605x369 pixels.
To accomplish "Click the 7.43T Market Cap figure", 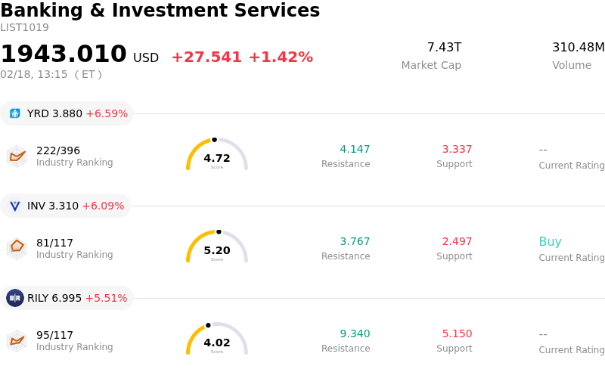I will coord(444,48).
